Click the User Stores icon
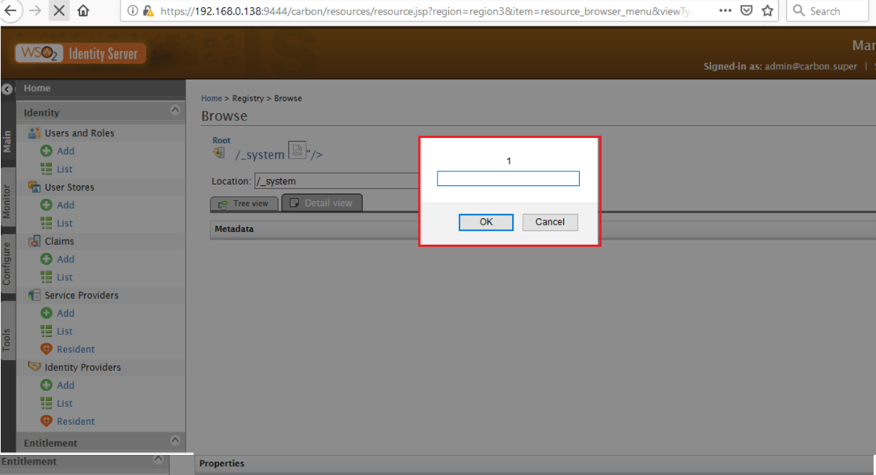The height and width of the screenshot is (475, 876). coord(34,187)
